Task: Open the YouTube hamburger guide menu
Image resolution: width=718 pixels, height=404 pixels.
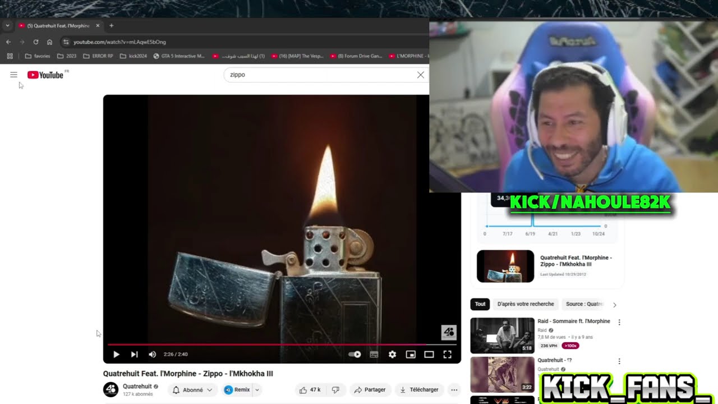Action: pyautogui.click(x=13, y=75)
